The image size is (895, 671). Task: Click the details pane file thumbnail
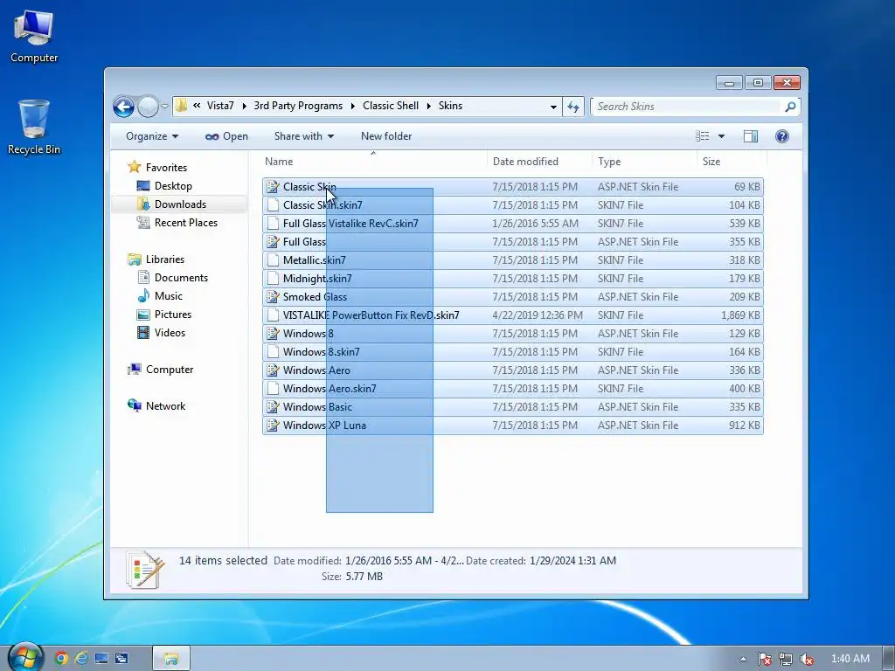pos(145,570)
